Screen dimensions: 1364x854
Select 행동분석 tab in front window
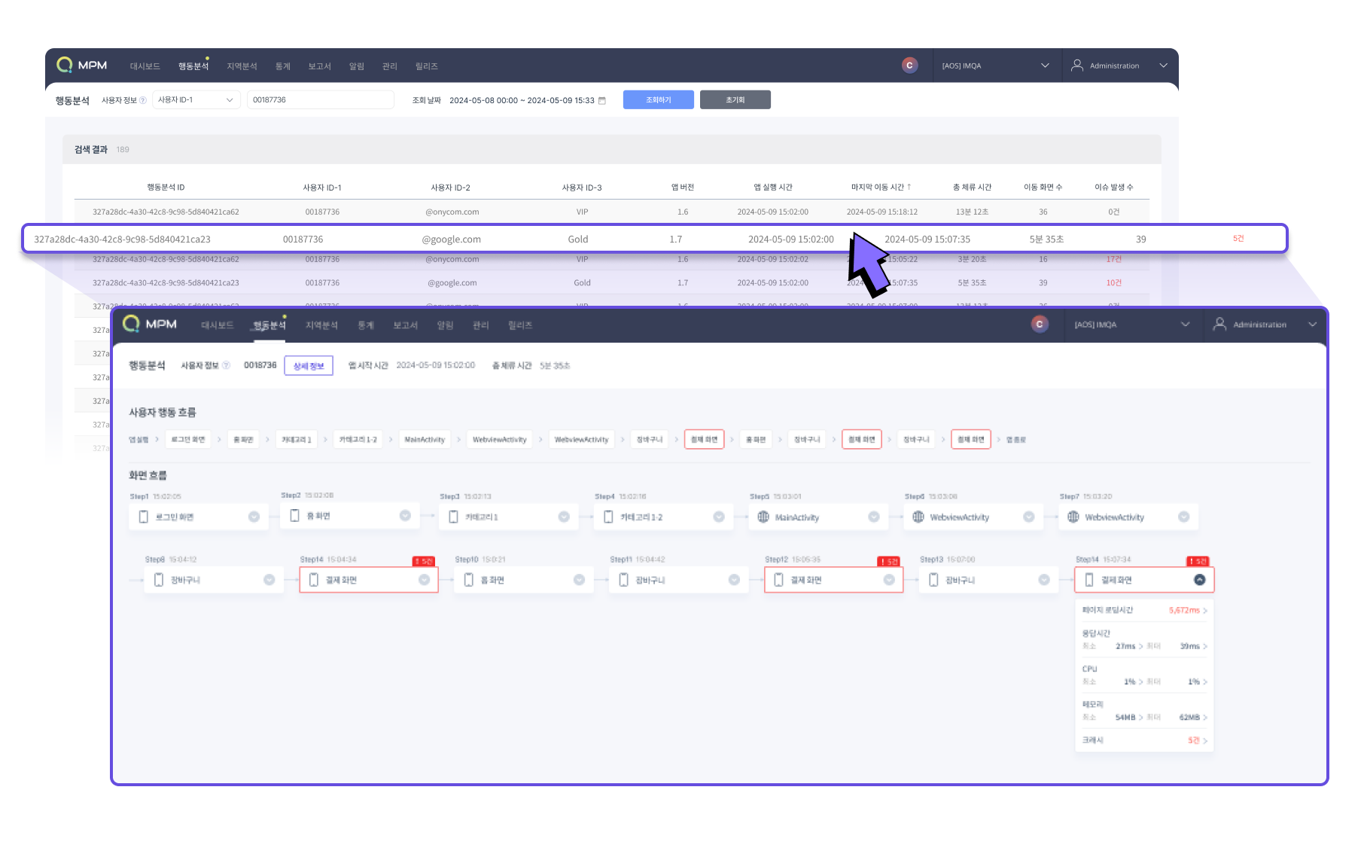[x=269, y=325]
